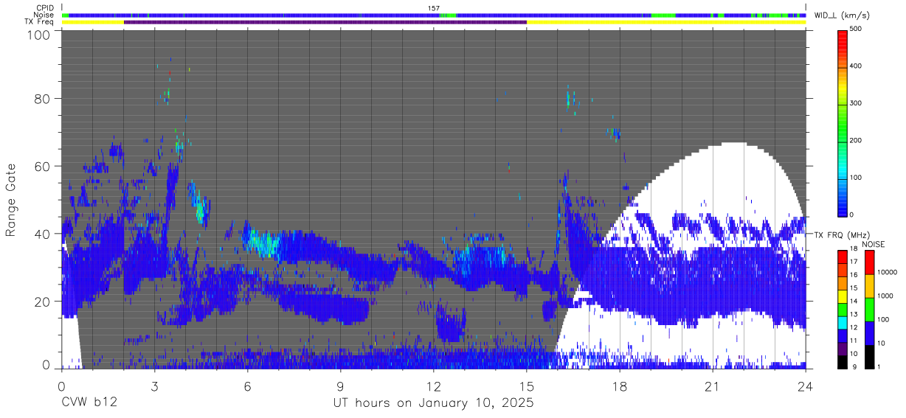Image resolution: width=906 pixels, height=418 pixels.
Task: Click x-axis tick label 15
Action: tap(527, 385)
